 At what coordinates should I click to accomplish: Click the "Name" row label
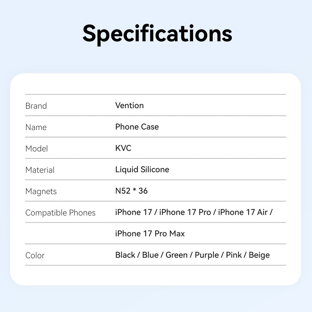pos(36,127)
